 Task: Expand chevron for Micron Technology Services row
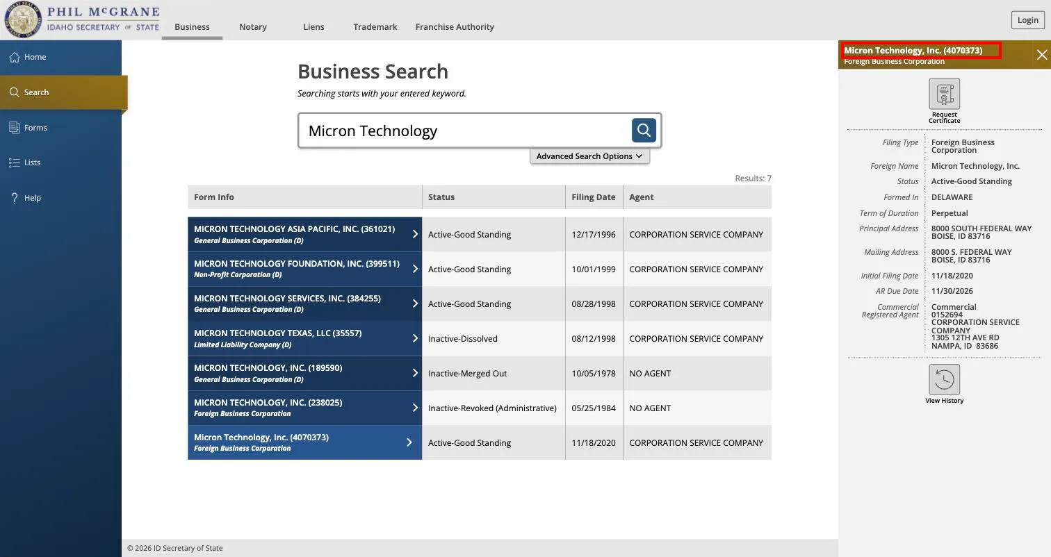click(415, 304)
